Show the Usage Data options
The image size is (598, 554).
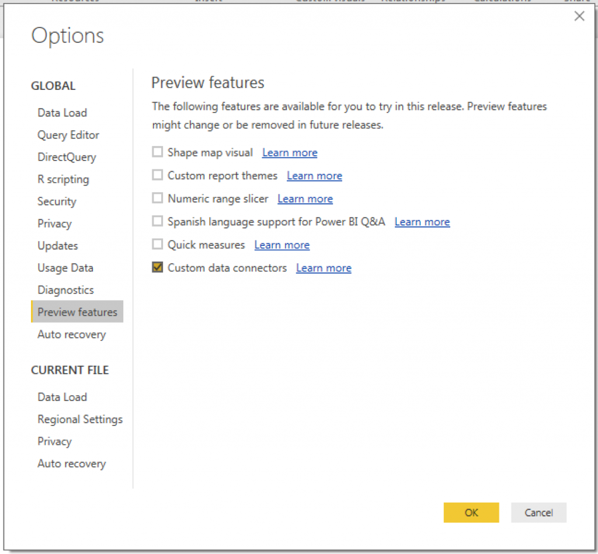coord(65,267)
